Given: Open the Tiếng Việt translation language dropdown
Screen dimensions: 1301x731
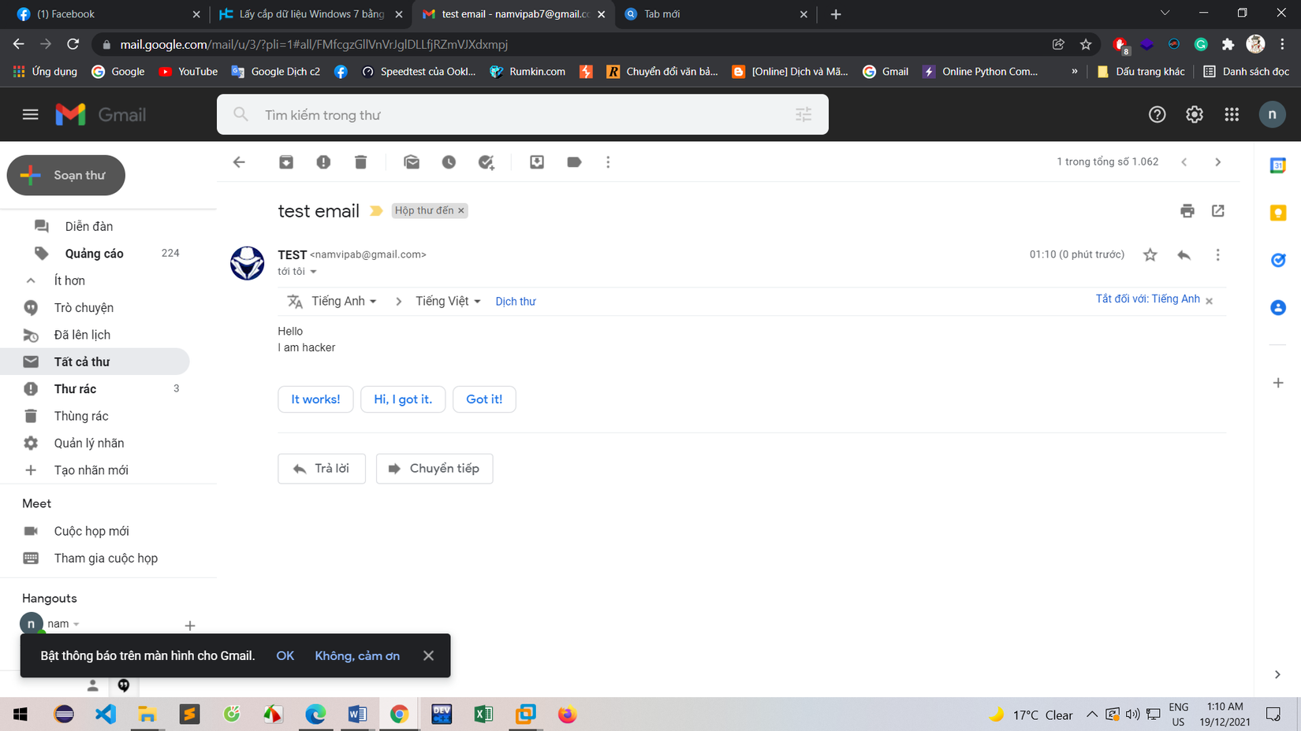Looking at the screenshot, I should click(448, 301).
